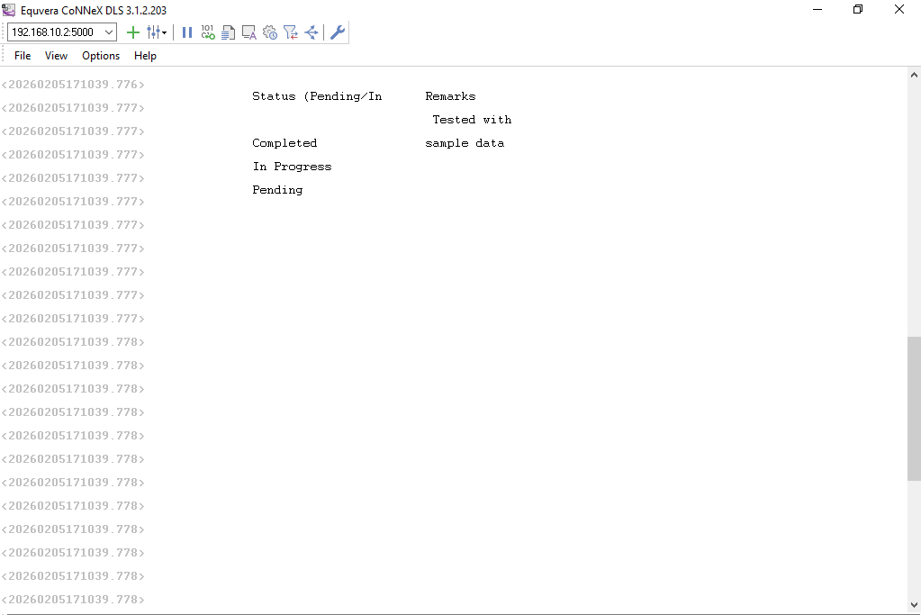This screenshot has height=615, width=921.
Task: Click the filter funnel icon
Action: pos(290,32)
